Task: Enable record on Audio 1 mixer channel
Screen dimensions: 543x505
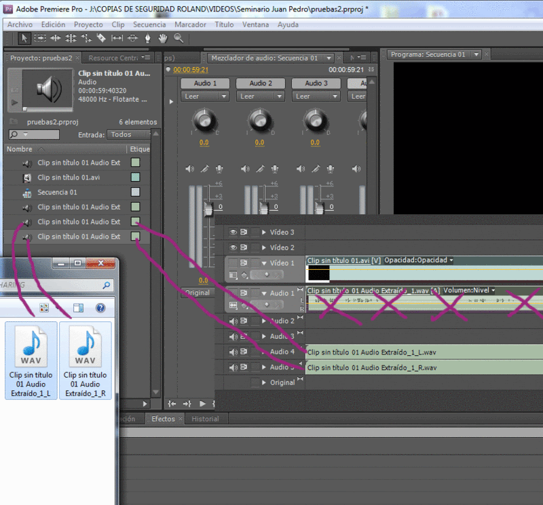Action: (219, 169)
